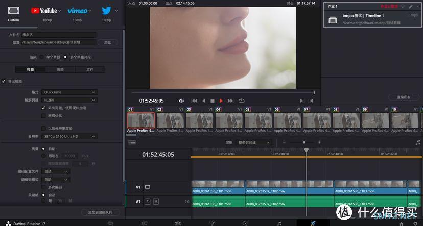This screenshot has width=423, height=226.
Task: Open the Color page icon
Action: [x=245, y=223]
